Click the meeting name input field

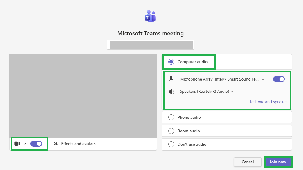(x=151, y=45)
